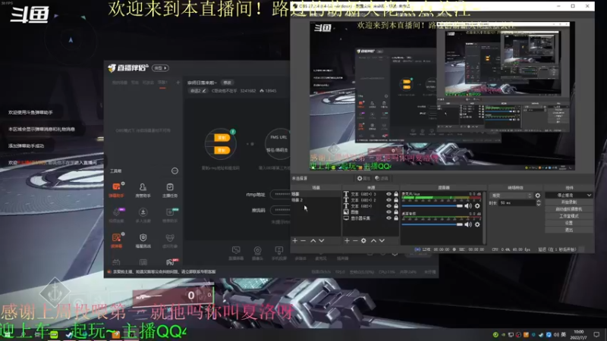Screen dimensions: 607x341
Task: Select the PK tool icon in toolbox
Action: tap(170, 262)
